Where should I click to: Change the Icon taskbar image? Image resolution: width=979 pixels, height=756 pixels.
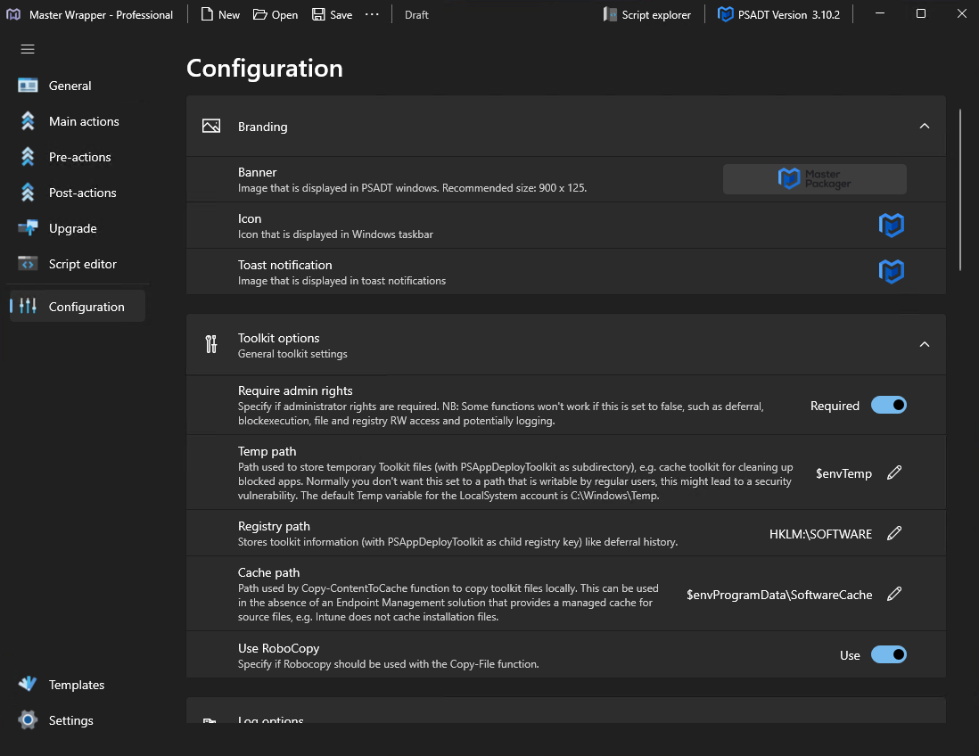(891, 226)
